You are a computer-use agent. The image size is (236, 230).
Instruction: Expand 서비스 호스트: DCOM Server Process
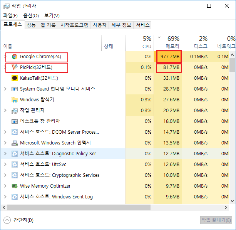pos(5,132)
